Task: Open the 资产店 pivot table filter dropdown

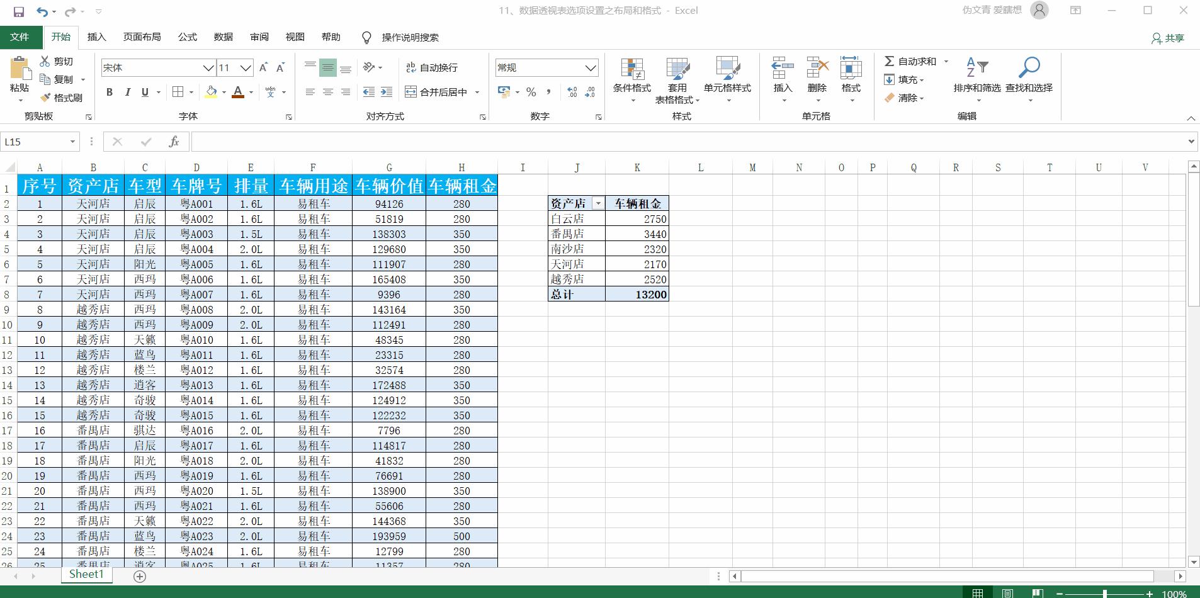Action: click(598, 203)
